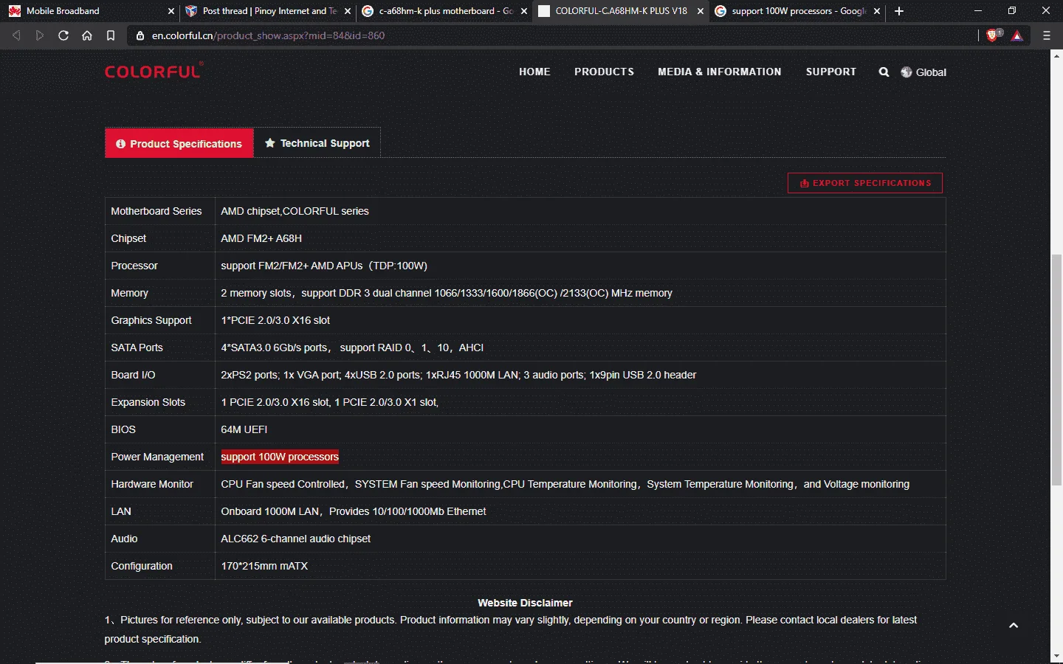Open the browser main menu
1063x664 pixels.
[x=1047, y=35]
